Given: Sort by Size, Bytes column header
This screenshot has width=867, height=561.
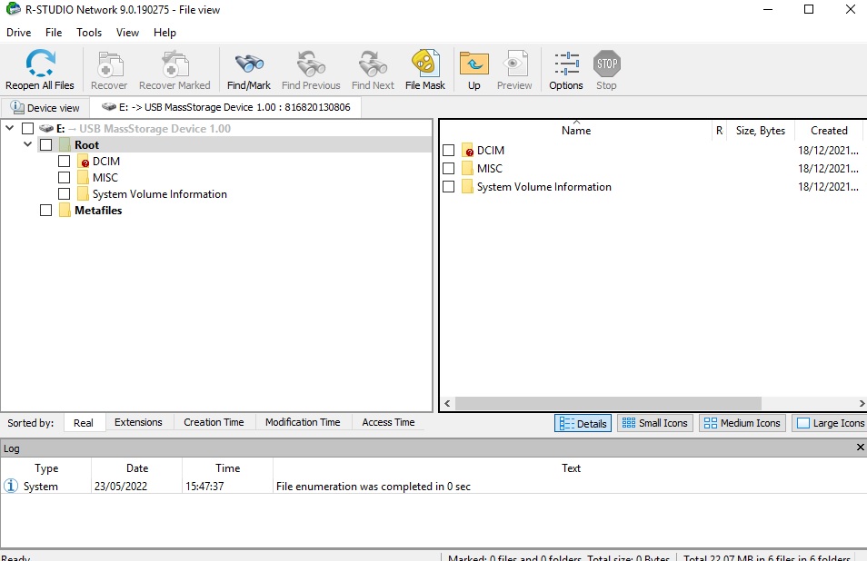Looking at the screenshot, I should (x=761, y=131).
